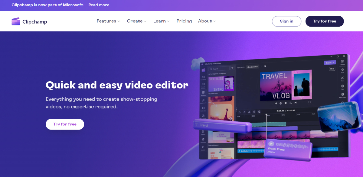
Task: Click the filter icon beside the editor Search
Action: (x=233, y=68)
